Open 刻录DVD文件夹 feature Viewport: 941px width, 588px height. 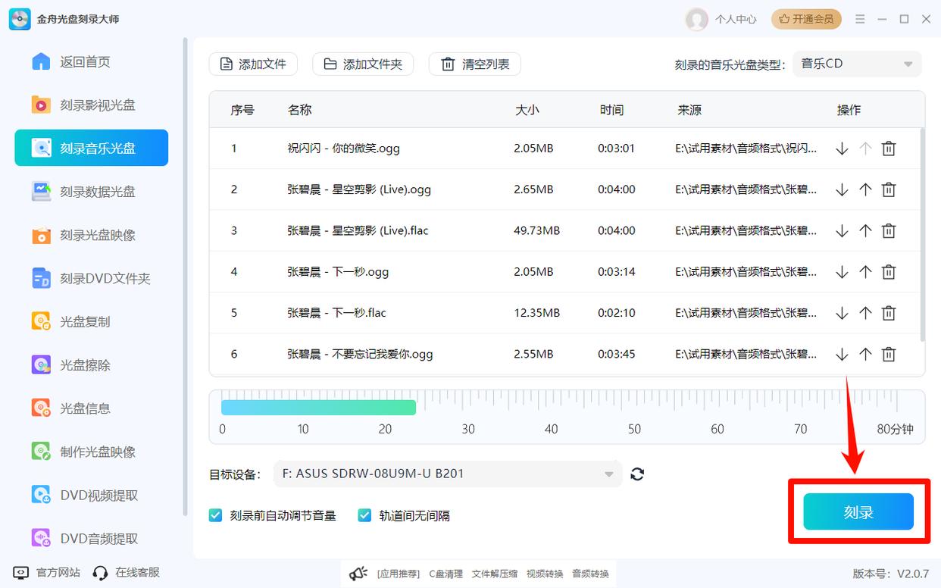[x=91, y=278]
